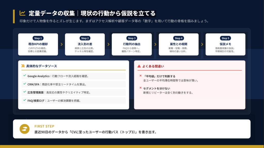The height and width of the screenshot is (148, 264).
Task: Toggle the checkmark next to CRM/SFA
Action: (24, 84)
